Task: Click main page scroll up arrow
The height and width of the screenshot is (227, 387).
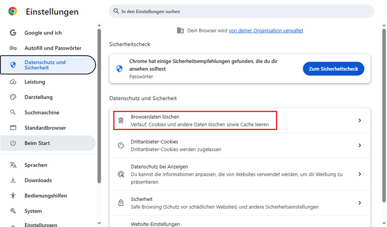Action: pyautogui.click(x=384, y=26)
